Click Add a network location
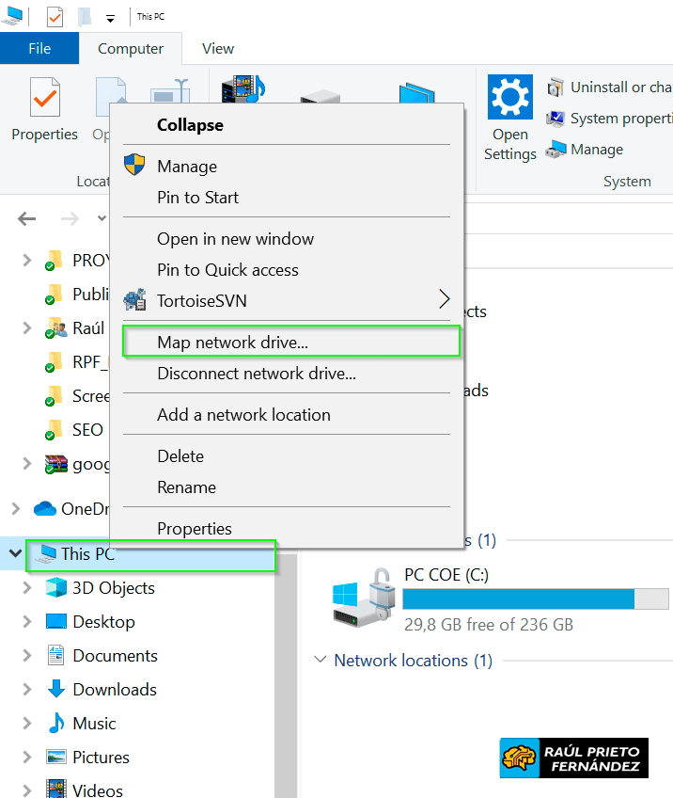Image resolution: width=673 pixels, height=798 pixels. click(x=243, y=415)
